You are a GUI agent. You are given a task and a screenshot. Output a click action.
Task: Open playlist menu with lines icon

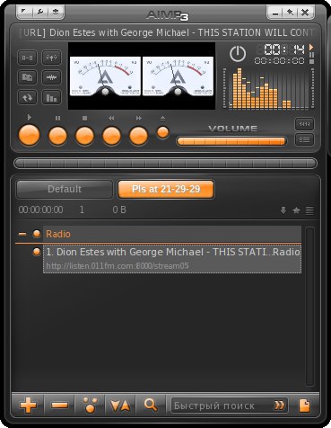coord(309,210)
